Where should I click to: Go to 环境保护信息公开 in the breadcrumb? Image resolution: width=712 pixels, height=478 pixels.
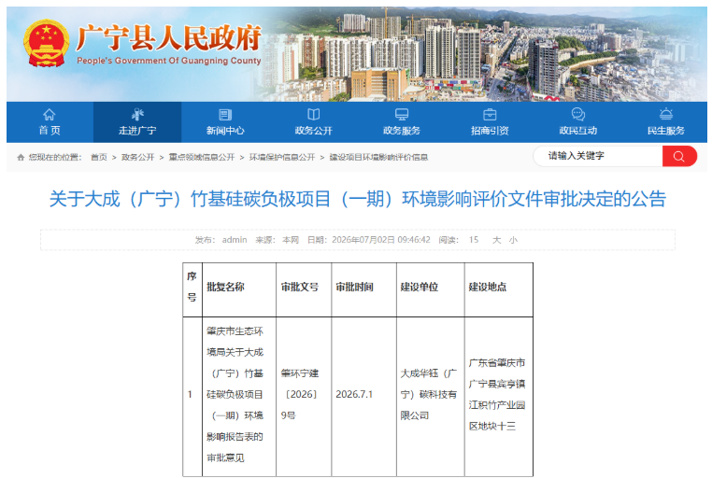(282, 158)
